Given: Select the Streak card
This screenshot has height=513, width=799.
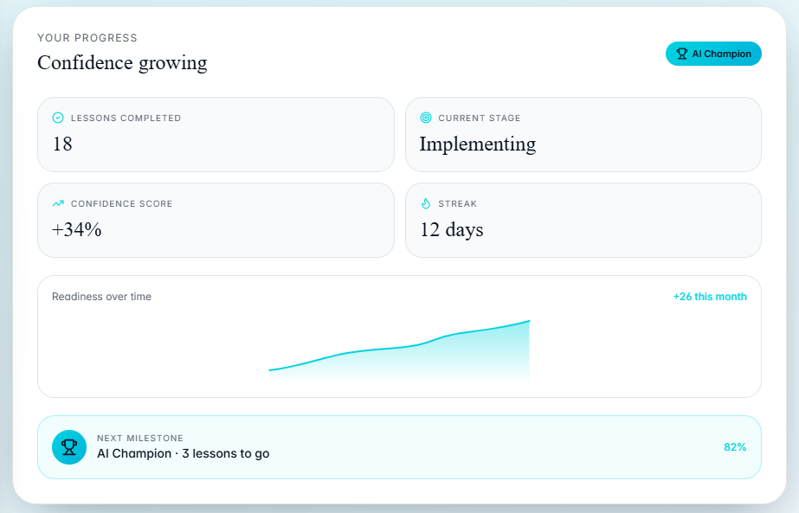Looking at the screenshot, I should click(x=583, y=220).
